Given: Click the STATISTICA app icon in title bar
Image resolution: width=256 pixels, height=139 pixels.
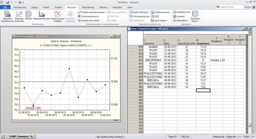Looking at the screenshot, I should pyautogui.click(x=2, y=2).
